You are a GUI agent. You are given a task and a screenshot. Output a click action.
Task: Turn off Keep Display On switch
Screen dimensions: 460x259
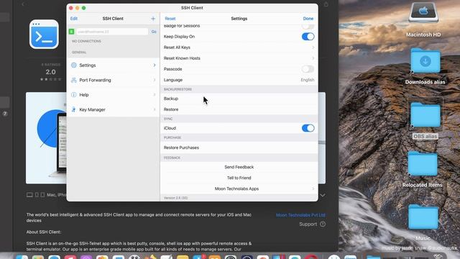coord(308,37)
